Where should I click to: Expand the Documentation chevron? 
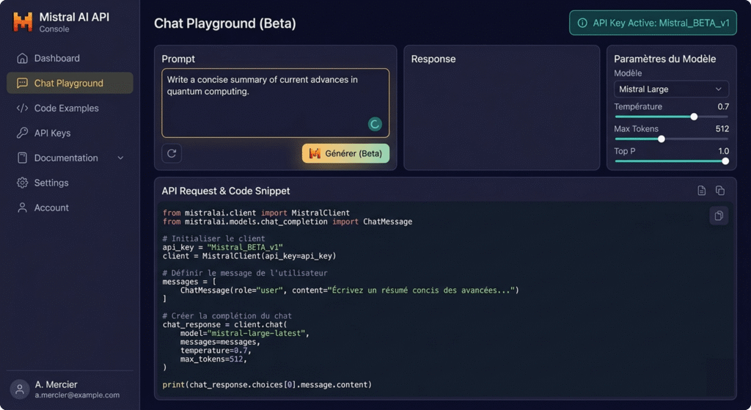pyautogui.click(x=120, y=158)
